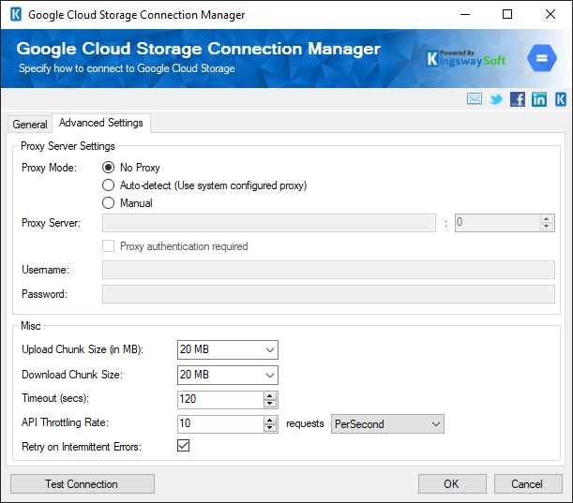This screenshot has height=503, width=573.
Task: Close the Connection Manager window
Action: (x=550, y=15)
